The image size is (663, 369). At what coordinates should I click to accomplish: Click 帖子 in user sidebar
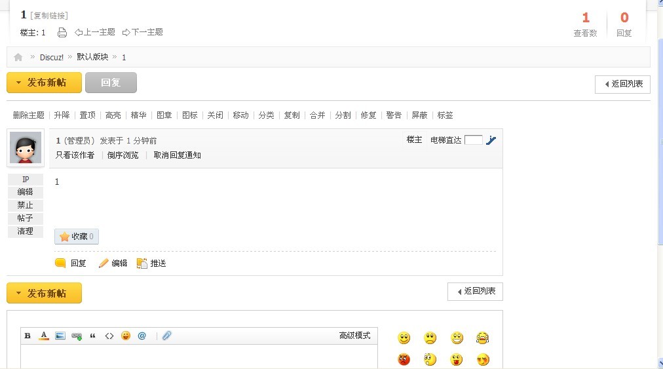click(x=26, y=218)
